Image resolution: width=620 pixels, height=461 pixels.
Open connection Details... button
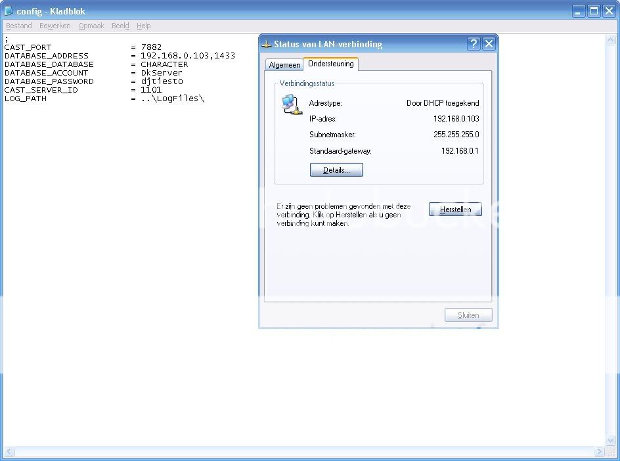click(336, 170)
